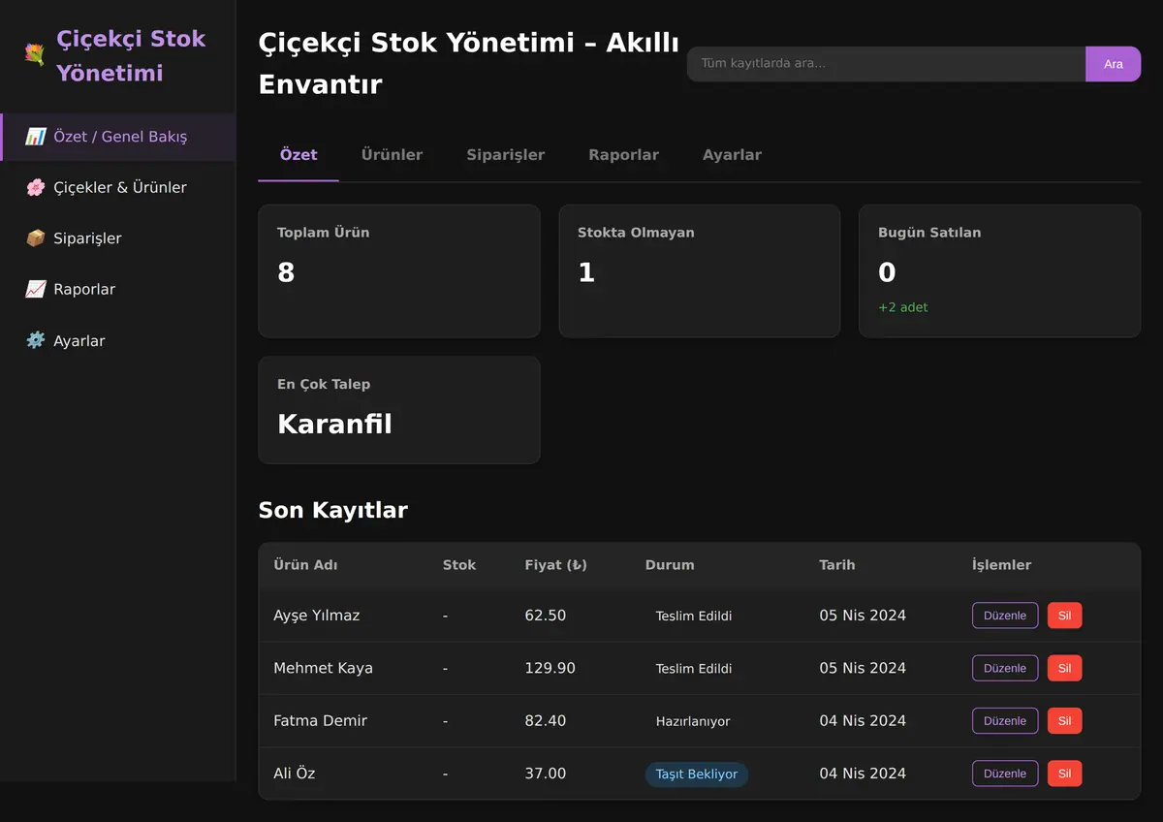The image size is (1163, 822).
Task: Click the Ayşe Yılmaz name cell
Action: (x=317, y=616)
